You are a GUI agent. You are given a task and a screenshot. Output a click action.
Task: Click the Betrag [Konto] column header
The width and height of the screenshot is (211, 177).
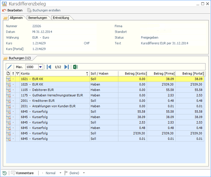tap(132, 73)
